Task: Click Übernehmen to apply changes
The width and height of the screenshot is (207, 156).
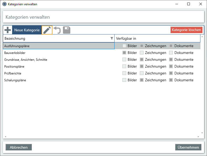Action: point(188,147)
